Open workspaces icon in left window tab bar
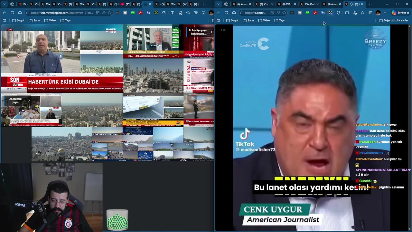Screen dimensions: 412x232 point(12,4)
